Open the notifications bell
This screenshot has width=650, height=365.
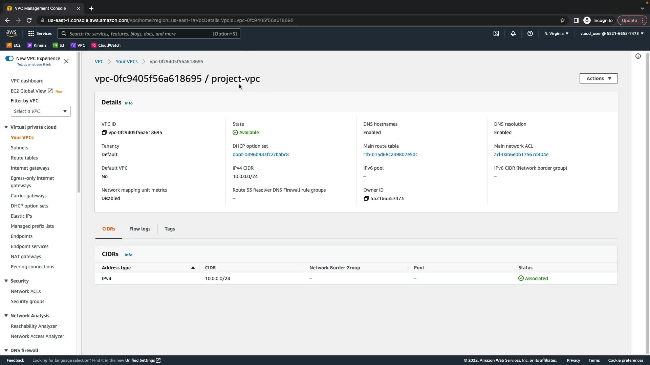(x=513, y=33)
